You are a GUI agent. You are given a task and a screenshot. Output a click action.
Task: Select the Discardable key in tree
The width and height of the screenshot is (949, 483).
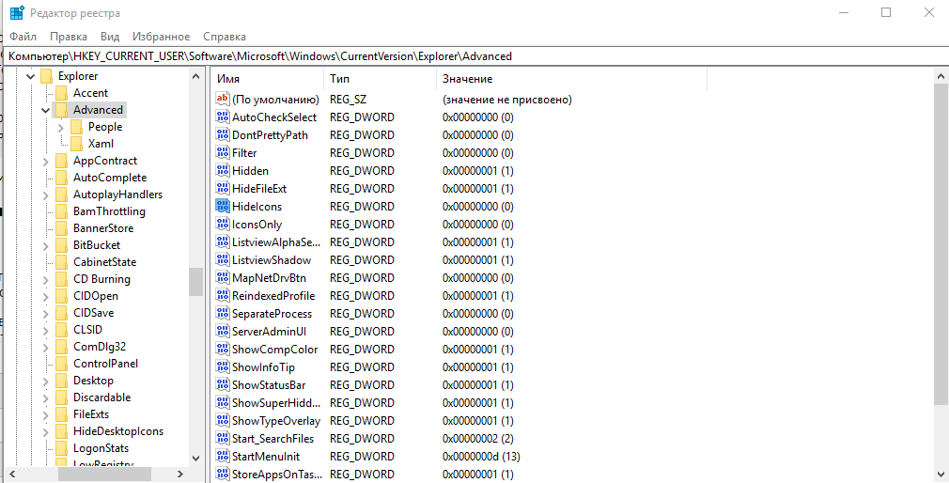point(101,397)
